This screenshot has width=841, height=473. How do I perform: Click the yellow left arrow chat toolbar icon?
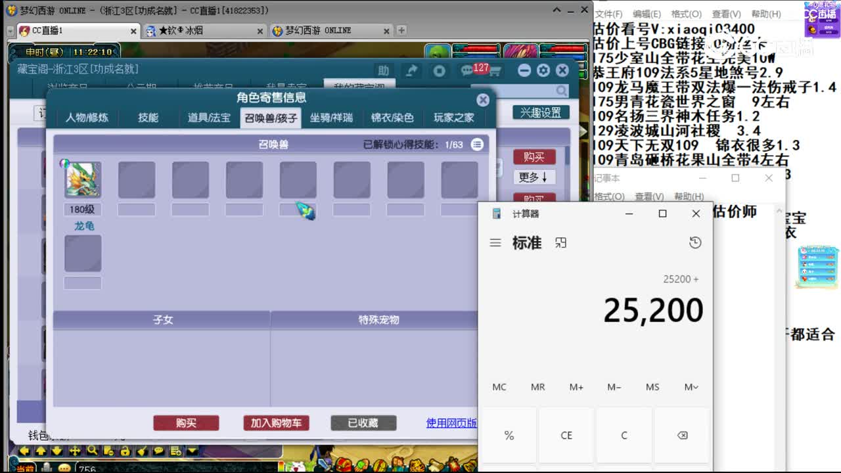coord(24,451)
